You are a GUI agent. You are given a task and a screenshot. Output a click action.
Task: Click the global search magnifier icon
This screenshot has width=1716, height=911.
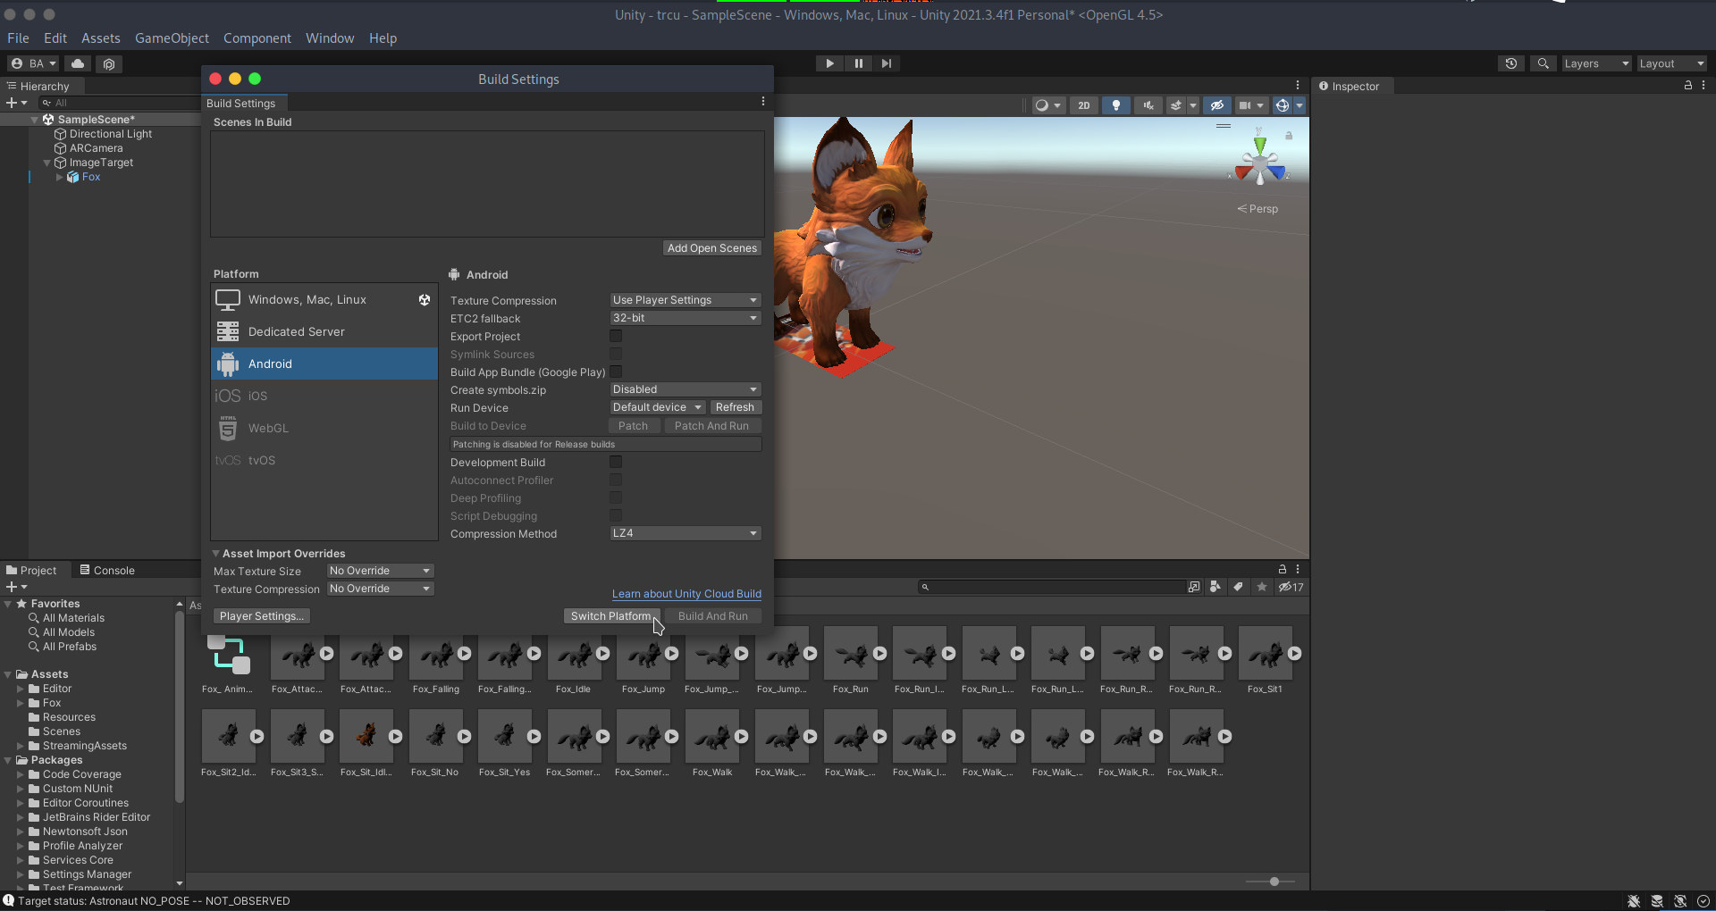[x=1543, y=63]
